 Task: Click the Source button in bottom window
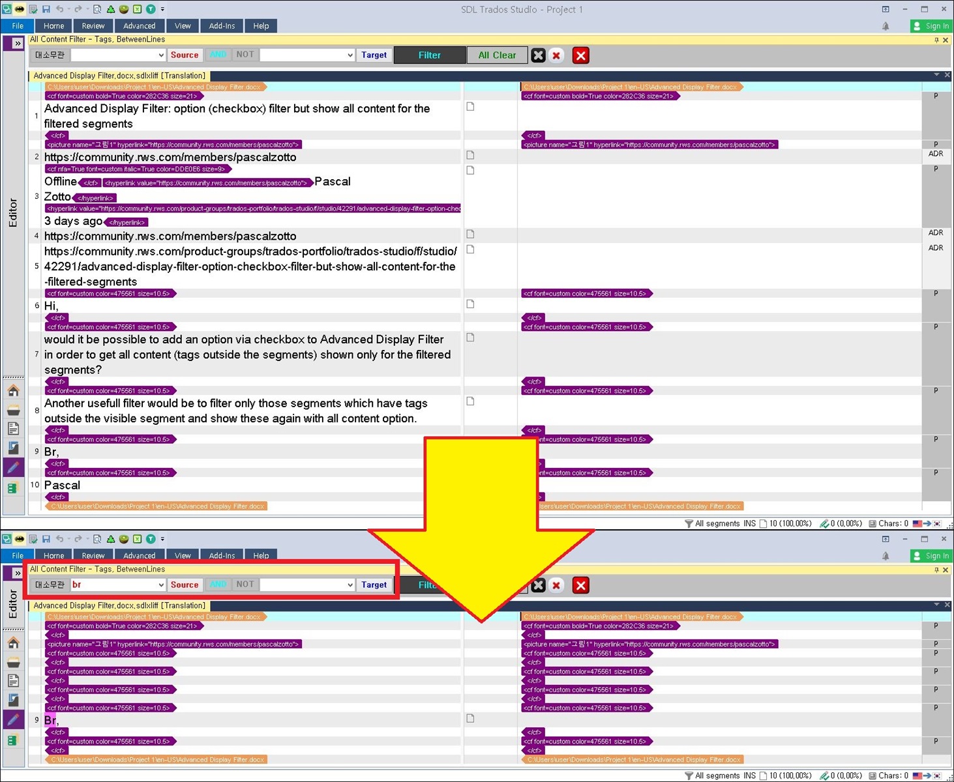185,585
